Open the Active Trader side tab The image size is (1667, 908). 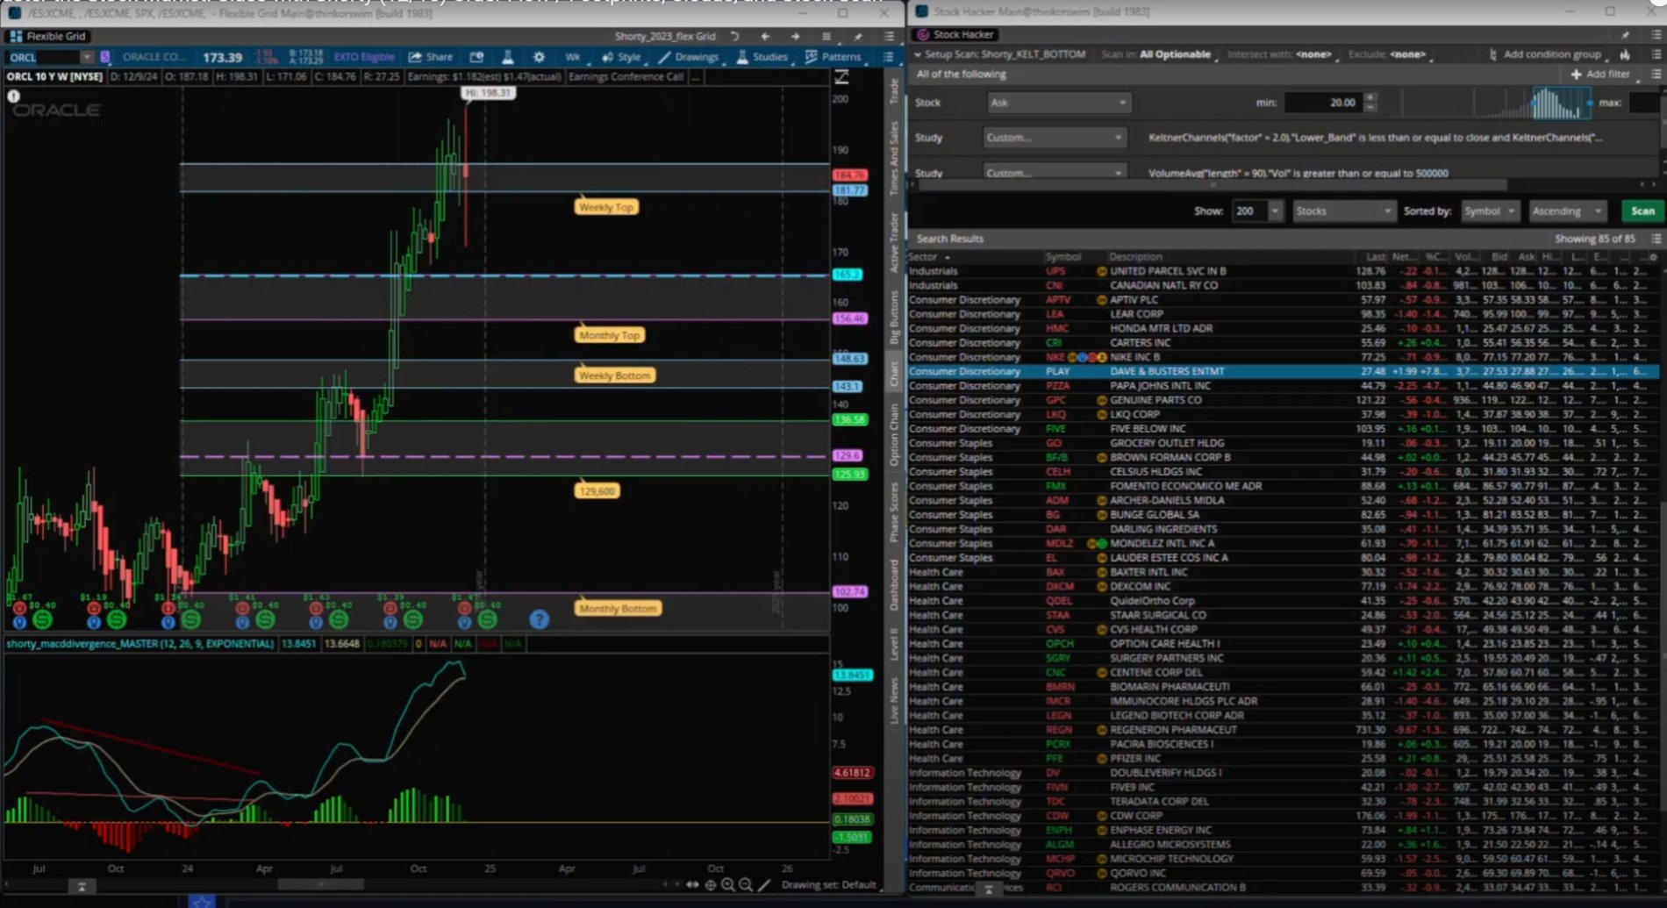pyautogui.click(x=894, y=242)
